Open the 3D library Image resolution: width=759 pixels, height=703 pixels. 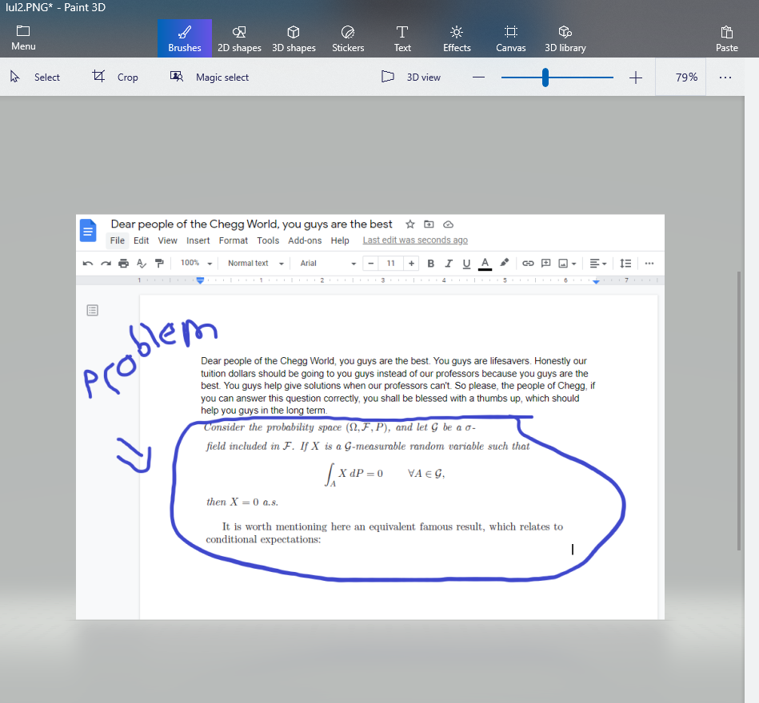tap(565, 38)
